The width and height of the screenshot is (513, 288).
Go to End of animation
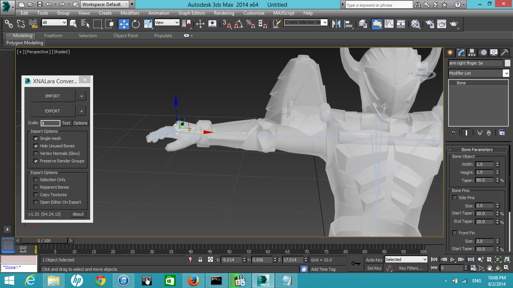pyautogui.click(x=471, y=259)
